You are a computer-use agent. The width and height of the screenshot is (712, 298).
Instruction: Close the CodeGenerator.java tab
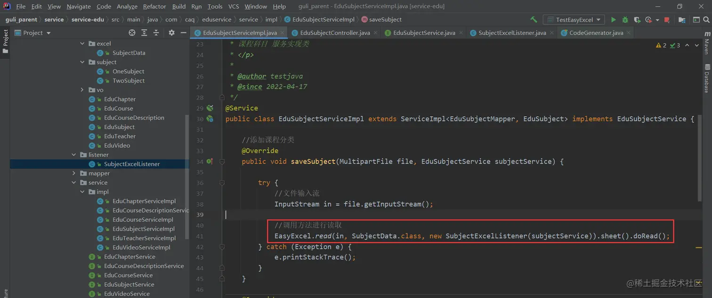(x=629, y=33)
